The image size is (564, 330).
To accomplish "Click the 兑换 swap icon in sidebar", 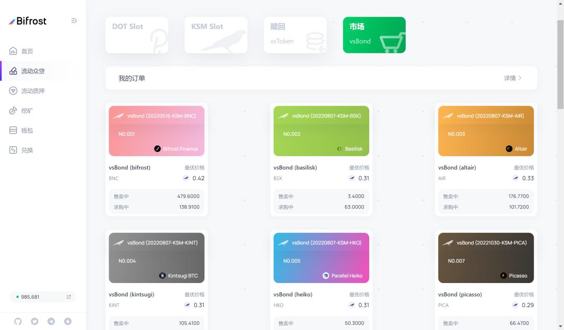I will (14, 150).
